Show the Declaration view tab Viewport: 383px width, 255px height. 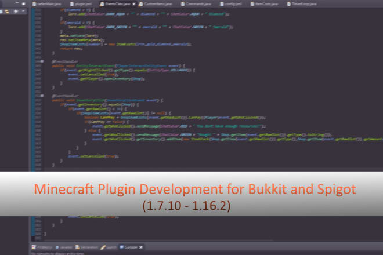pos(86,247)
